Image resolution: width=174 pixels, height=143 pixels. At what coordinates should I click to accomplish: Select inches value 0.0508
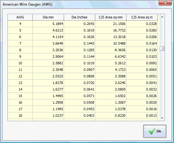point(79,102)
